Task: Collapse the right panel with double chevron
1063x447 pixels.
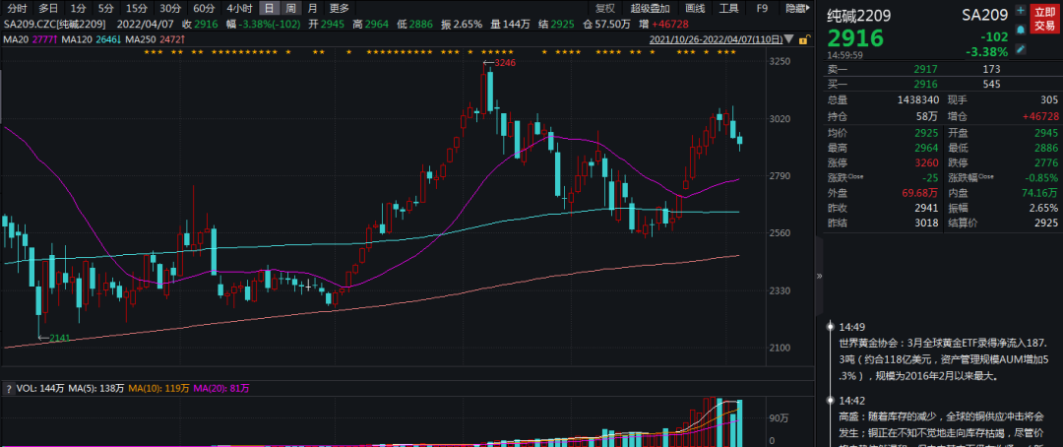Action: click(820, 278)
